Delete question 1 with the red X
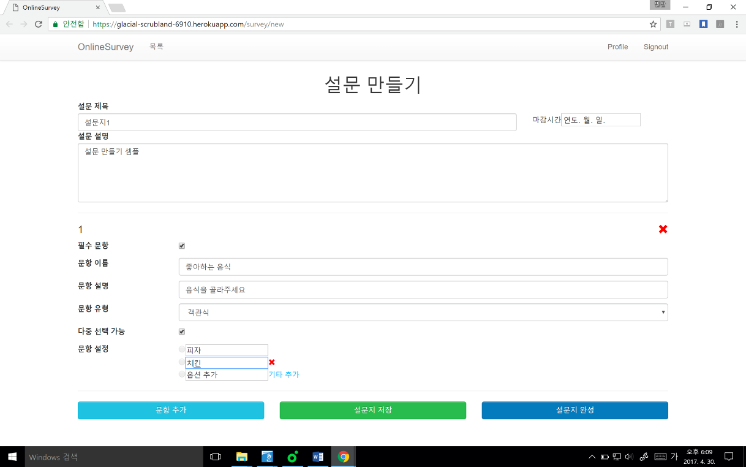 pos(663,229)
